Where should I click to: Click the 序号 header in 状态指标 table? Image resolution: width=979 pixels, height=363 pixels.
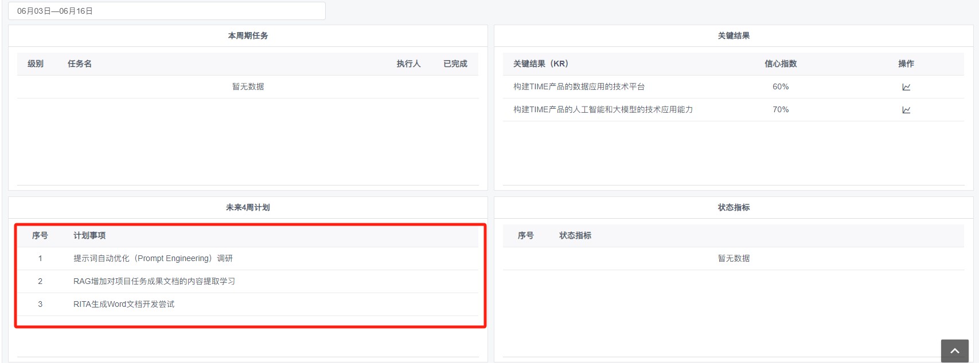[x=526, y=235]
